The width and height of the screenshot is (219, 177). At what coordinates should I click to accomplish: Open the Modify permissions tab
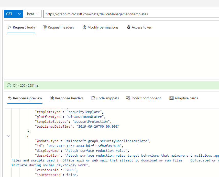click(101, 28)
